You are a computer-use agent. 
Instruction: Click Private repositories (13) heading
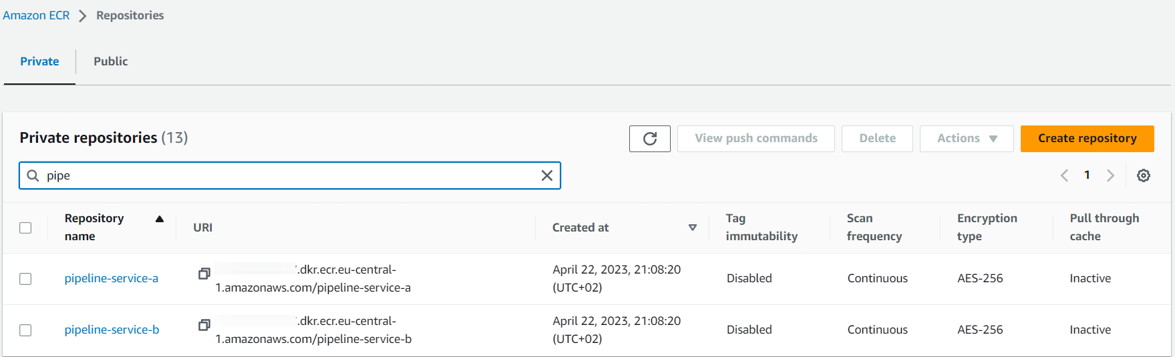click(104, 137)
